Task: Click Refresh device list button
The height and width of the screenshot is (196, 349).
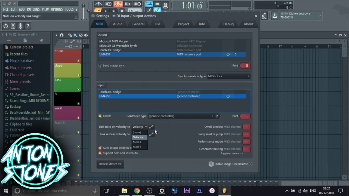Action: [x=110, y=164]
